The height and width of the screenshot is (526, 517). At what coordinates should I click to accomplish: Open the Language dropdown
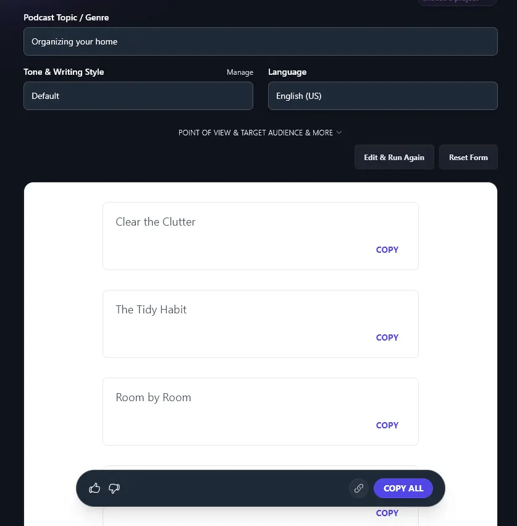tap(382, 96)
